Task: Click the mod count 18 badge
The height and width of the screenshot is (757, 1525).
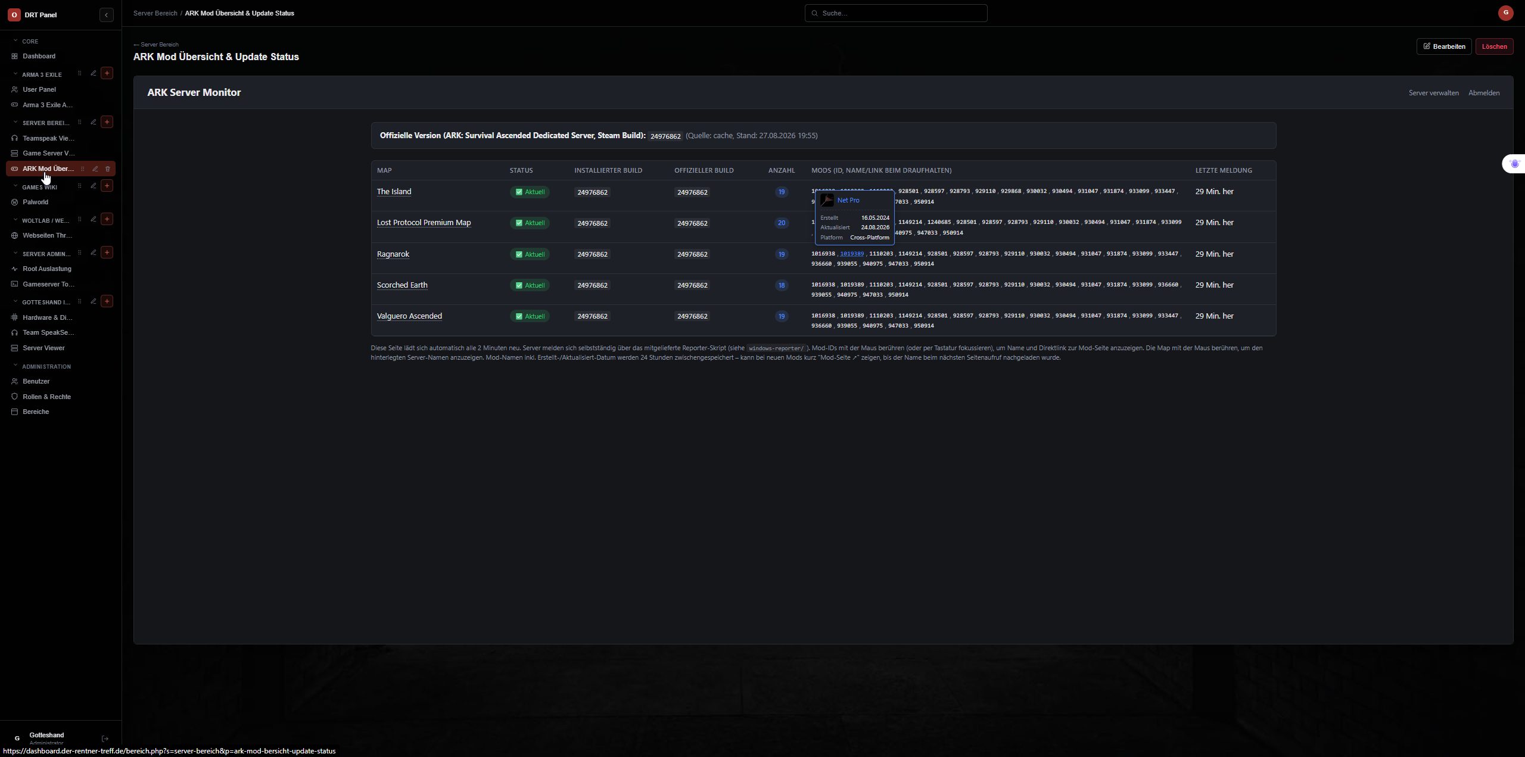Action: point(782,285)
